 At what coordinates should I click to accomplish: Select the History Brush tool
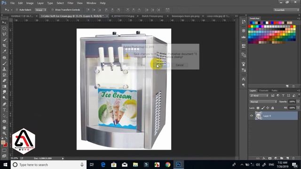(4, 75)
